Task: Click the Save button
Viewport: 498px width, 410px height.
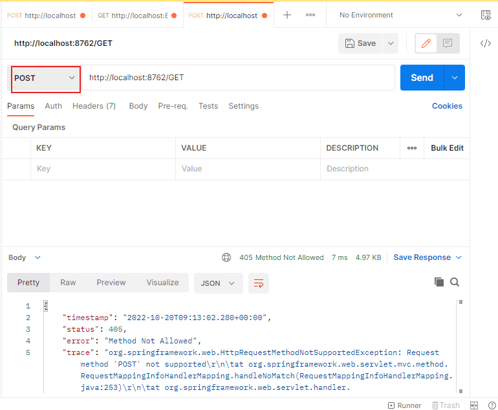Action: coord(360,43)
